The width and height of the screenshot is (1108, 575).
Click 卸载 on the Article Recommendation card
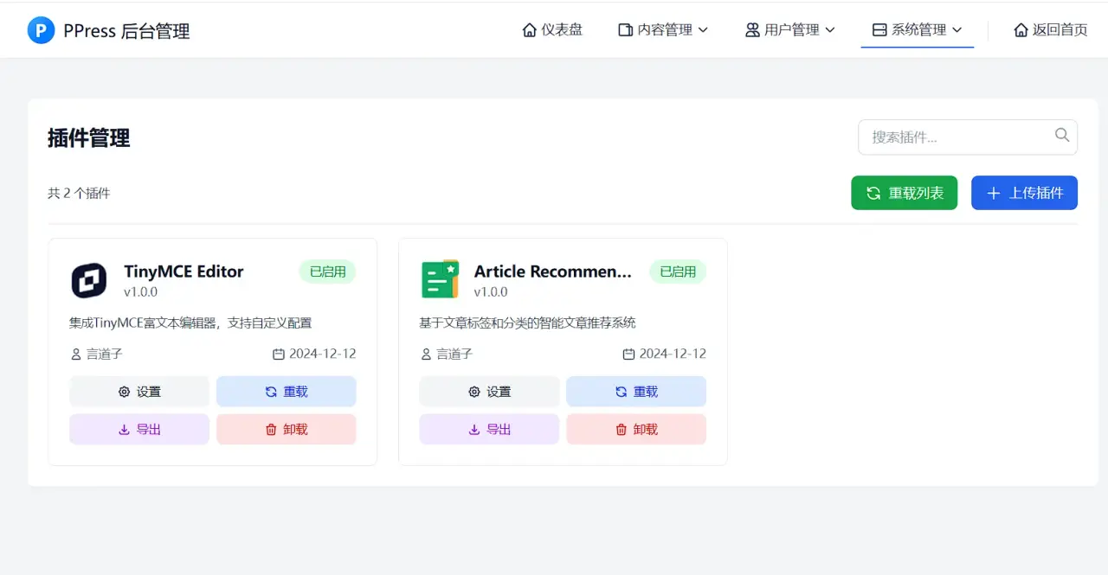coord(636,429)
